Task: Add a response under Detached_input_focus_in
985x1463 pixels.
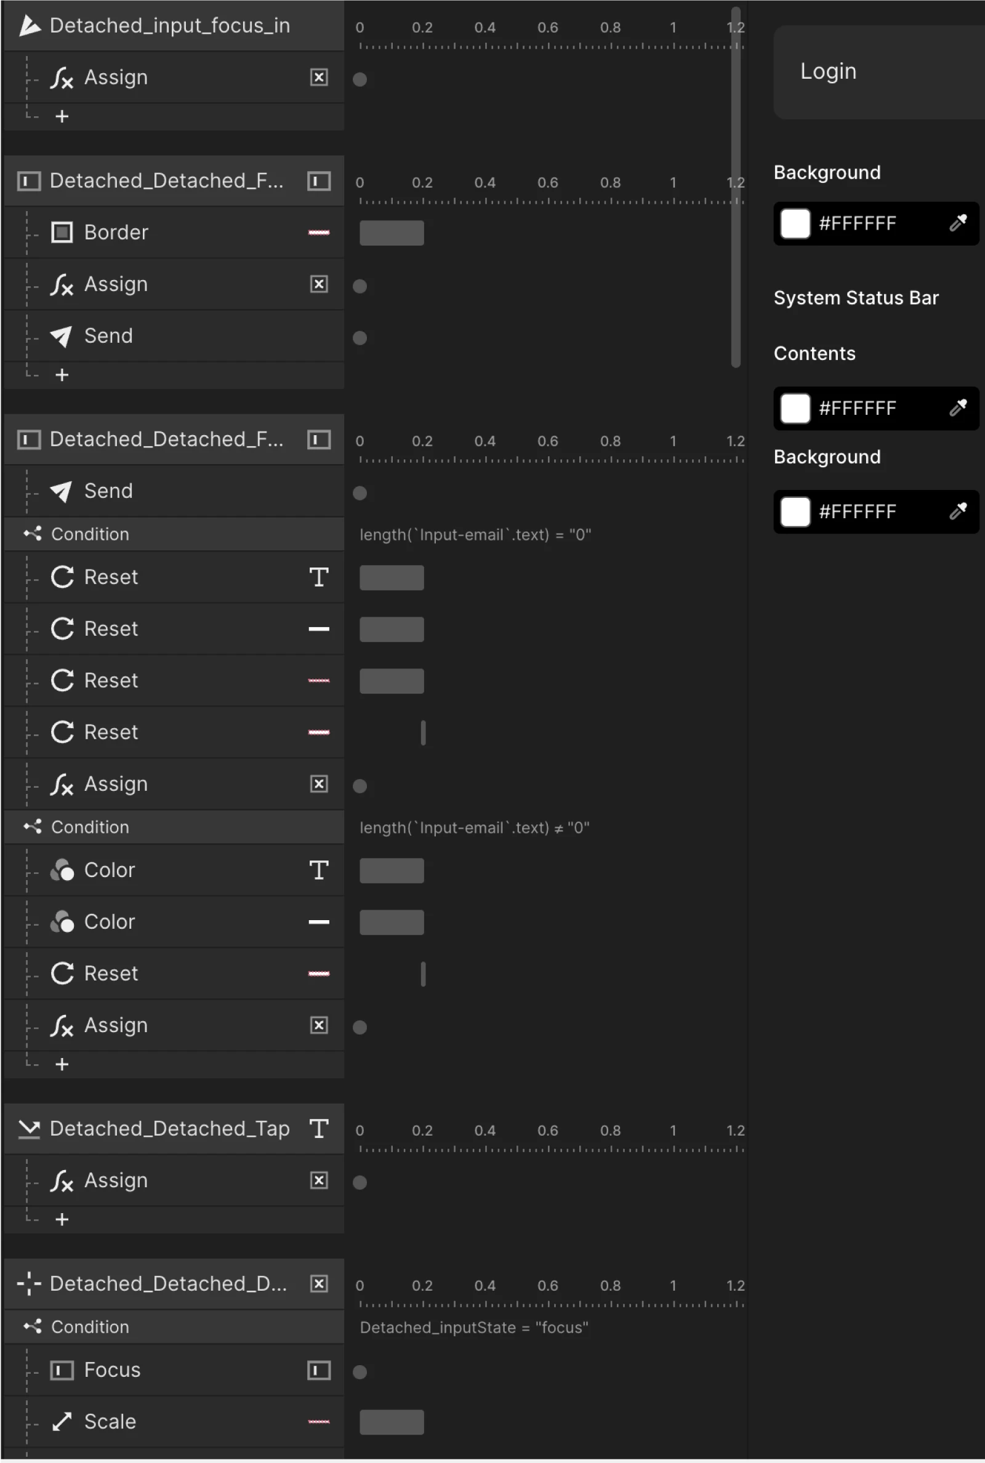Action: 62,117
